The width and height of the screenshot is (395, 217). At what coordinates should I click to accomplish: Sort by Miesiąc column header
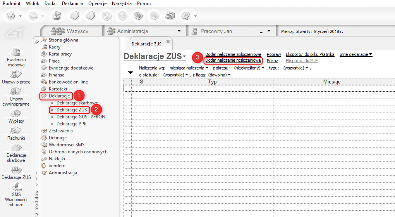331,82
